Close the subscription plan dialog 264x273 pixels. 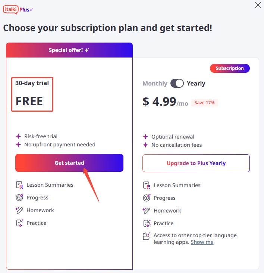pos(258,5)
